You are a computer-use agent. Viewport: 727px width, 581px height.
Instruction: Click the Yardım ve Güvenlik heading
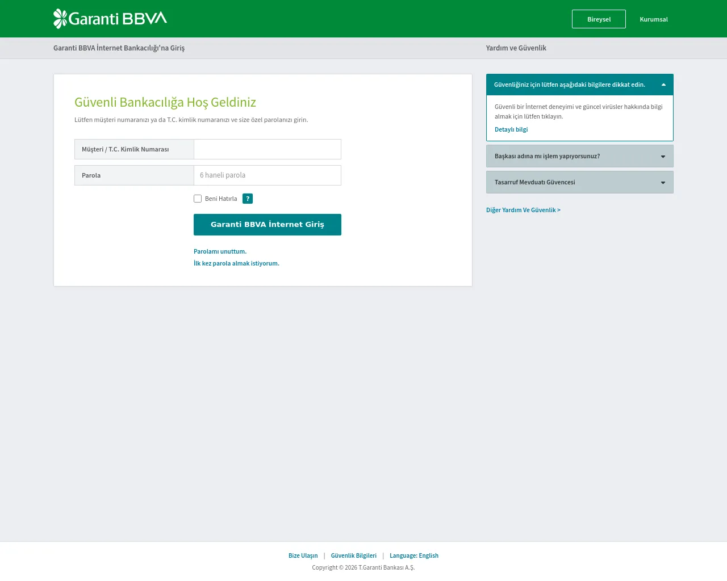click(516, 48)
